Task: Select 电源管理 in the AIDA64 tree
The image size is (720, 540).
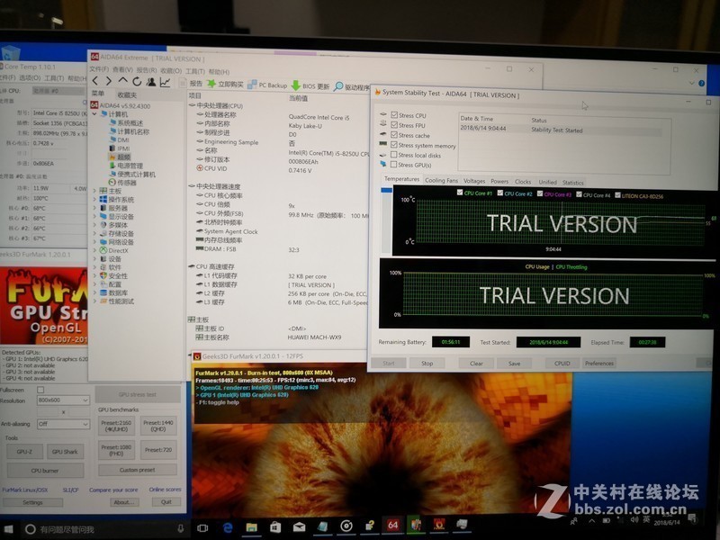Action: 130,166
